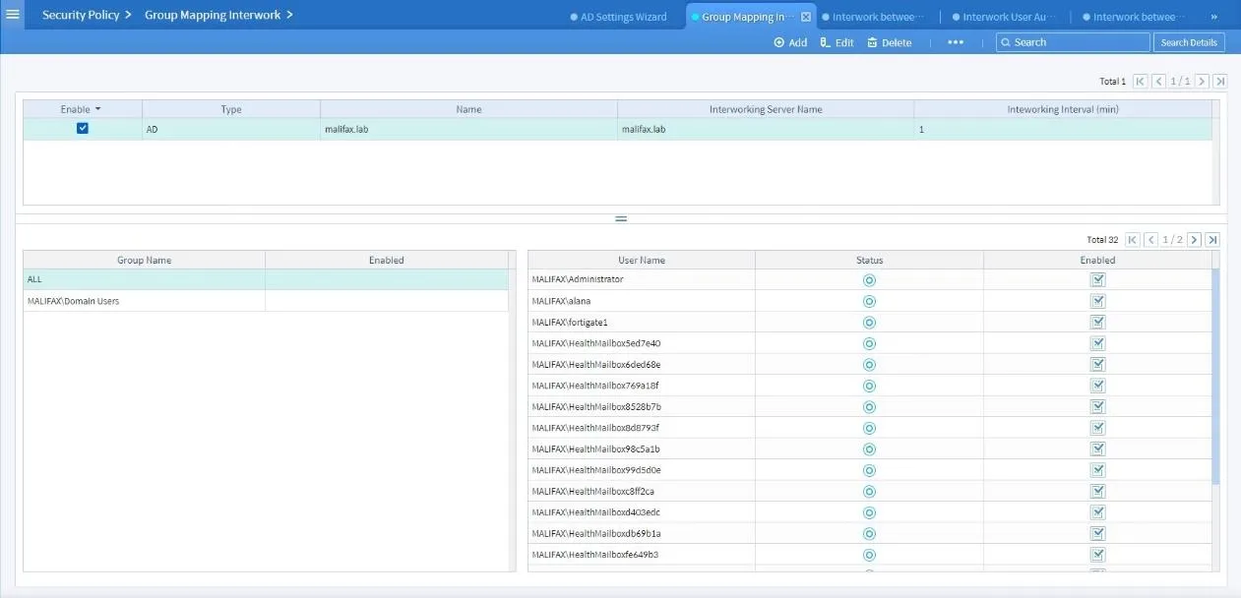The image size is (1241, 598).
Task: Click the status icon for MALIFAX\fortigate1
Action: pos(869,322)
